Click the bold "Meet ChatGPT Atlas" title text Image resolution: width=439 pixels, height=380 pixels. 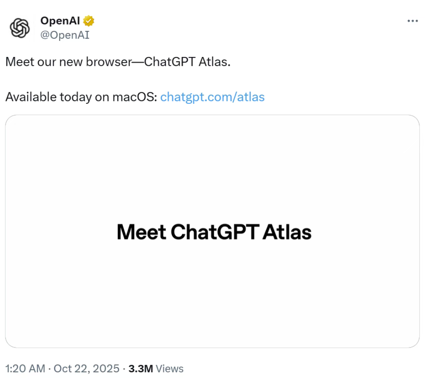[214, 232]
